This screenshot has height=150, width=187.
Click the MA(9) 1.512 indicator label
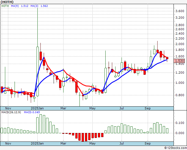pos(19,6)
